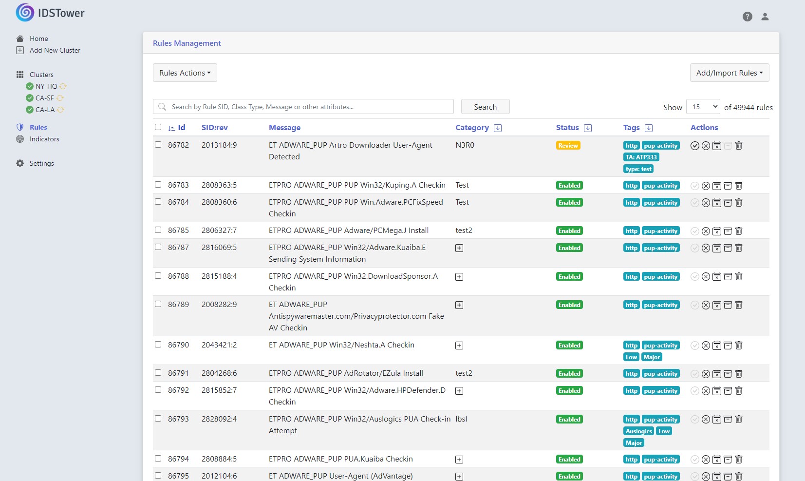Click the archive box icon for rule 86790
The image size is (805, 481).
pos(728,346)
